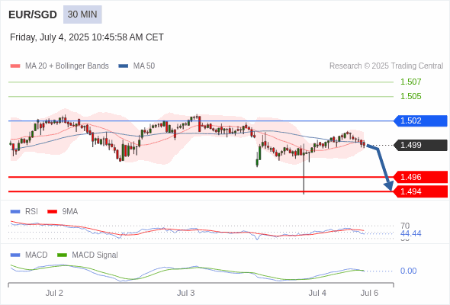
Task: Toggle the MA 50 legend entry
Action: (x=137, y=66)
